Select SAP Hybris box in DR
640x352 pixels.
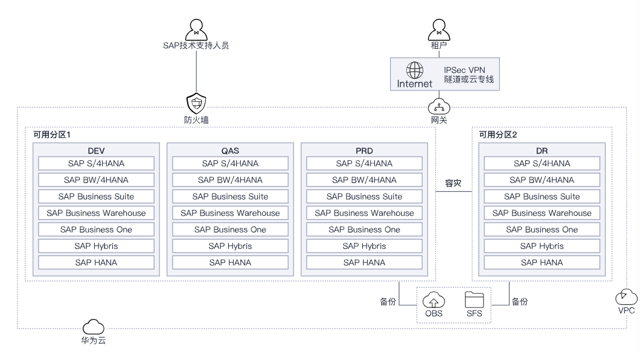tap(542, 246)
